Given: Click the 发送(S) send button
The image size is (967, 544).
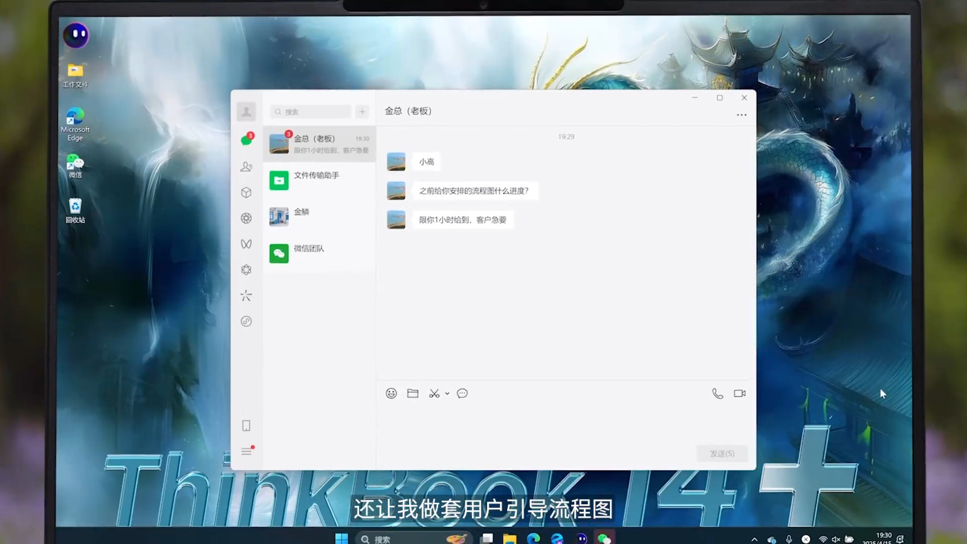Looking at the screenshot, I should [722, 453].
